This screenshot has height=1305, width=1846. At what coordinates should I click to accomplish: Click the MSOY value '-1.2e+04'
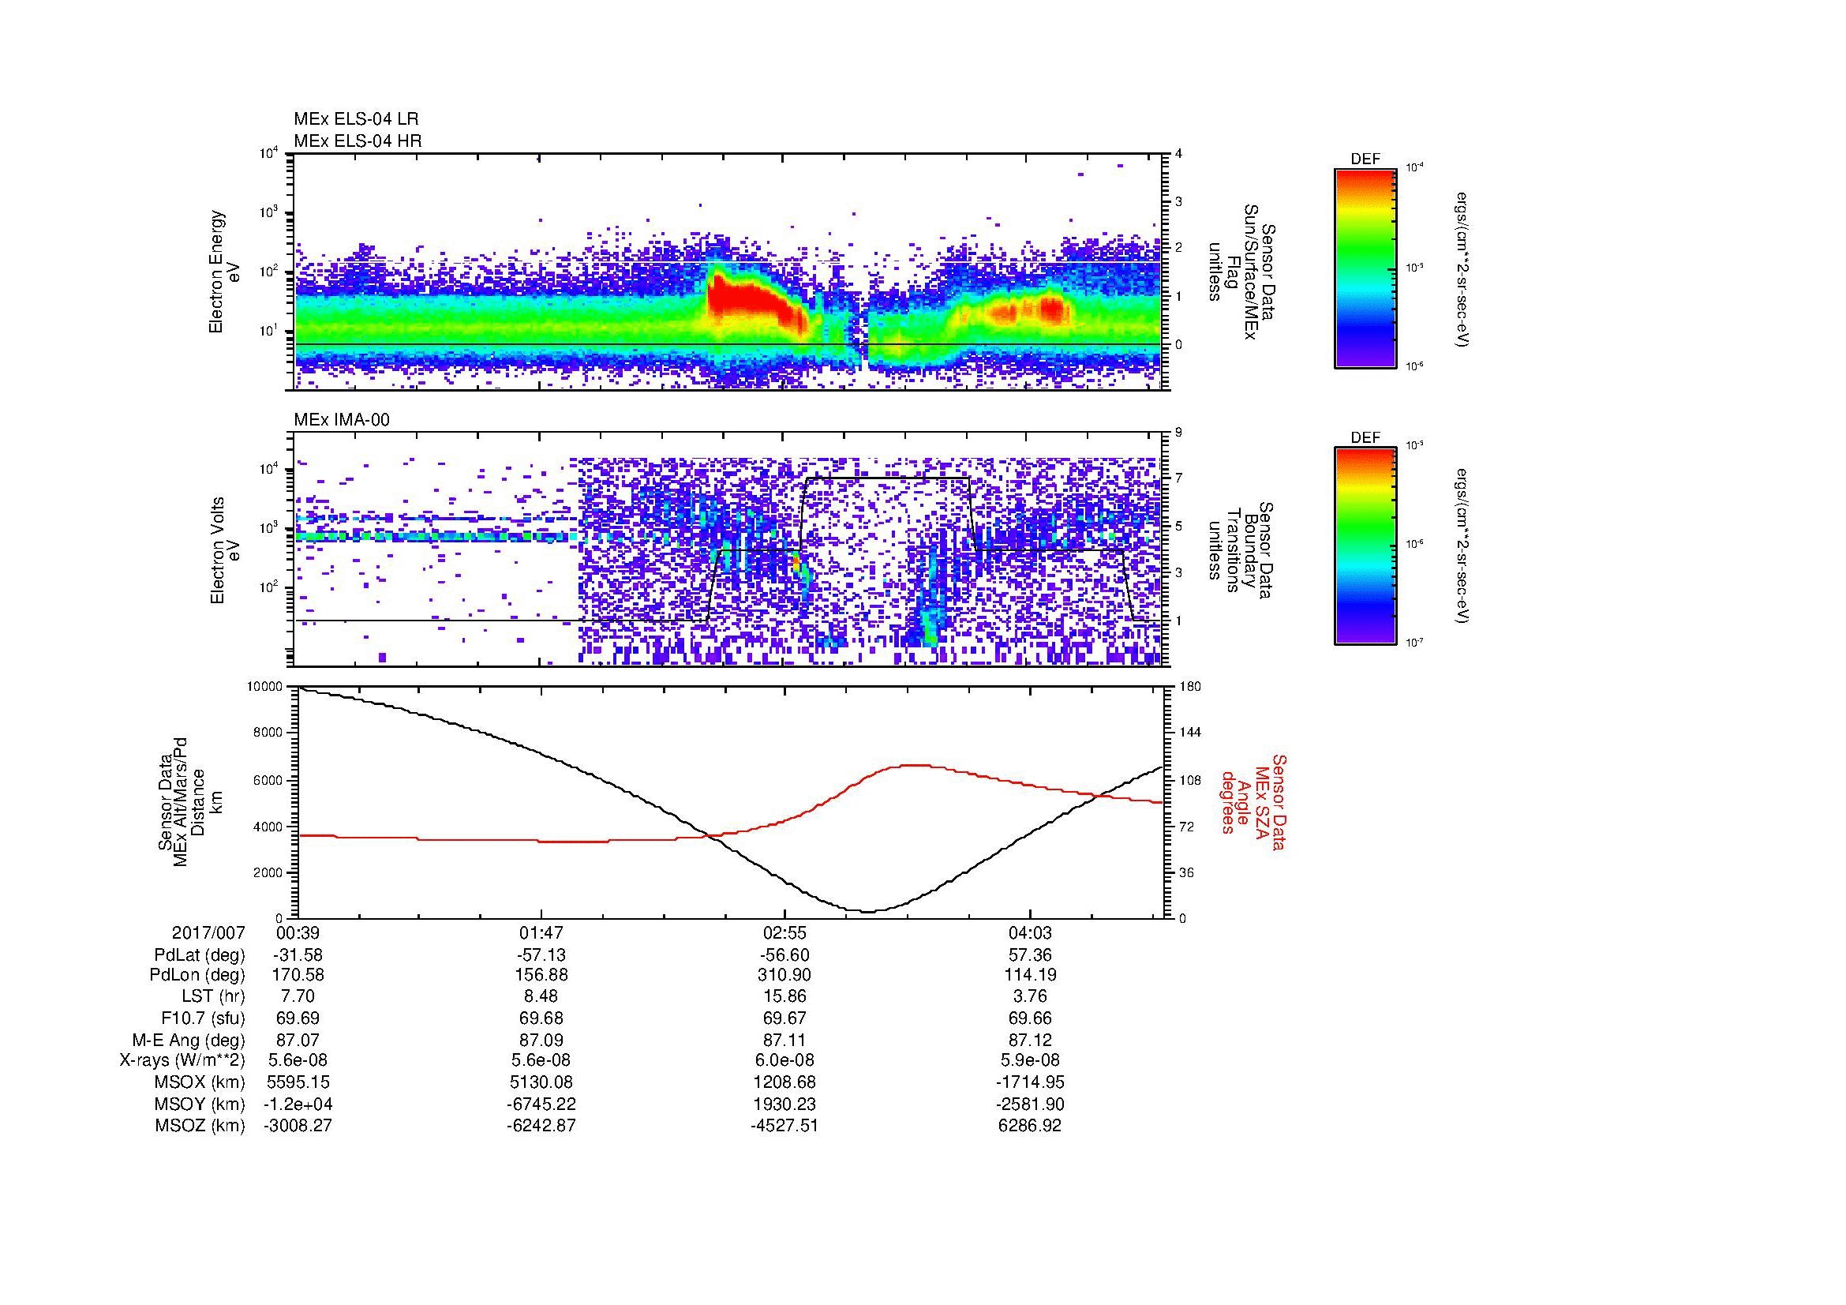click(298, 1104)
